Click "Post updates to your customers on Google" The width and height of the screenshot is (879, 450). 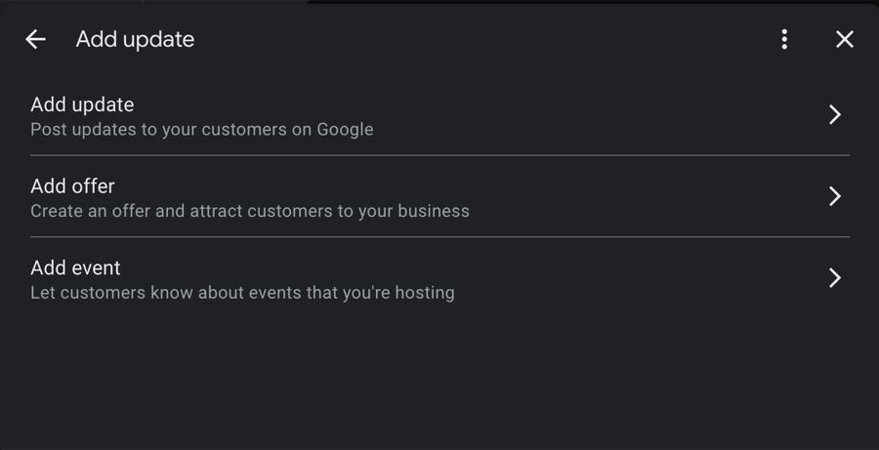tap(201, 129)
